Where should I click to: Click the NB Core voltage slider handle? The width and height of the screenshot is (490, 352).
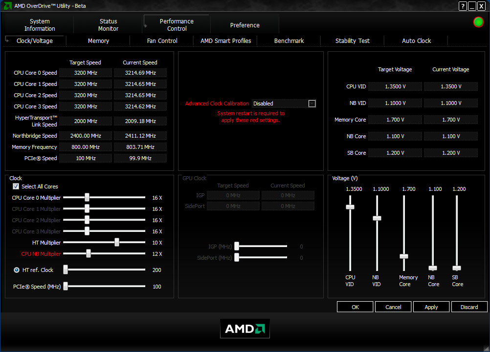click(x=433, y=268)
